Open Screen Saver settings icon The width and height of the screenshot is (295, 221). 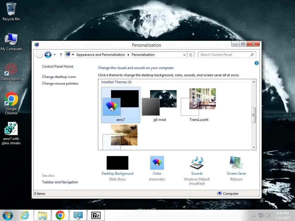(x=236, y=163)
